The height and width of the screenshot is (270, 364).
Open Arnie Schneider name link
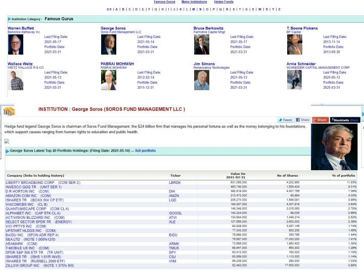click(301, 64)
